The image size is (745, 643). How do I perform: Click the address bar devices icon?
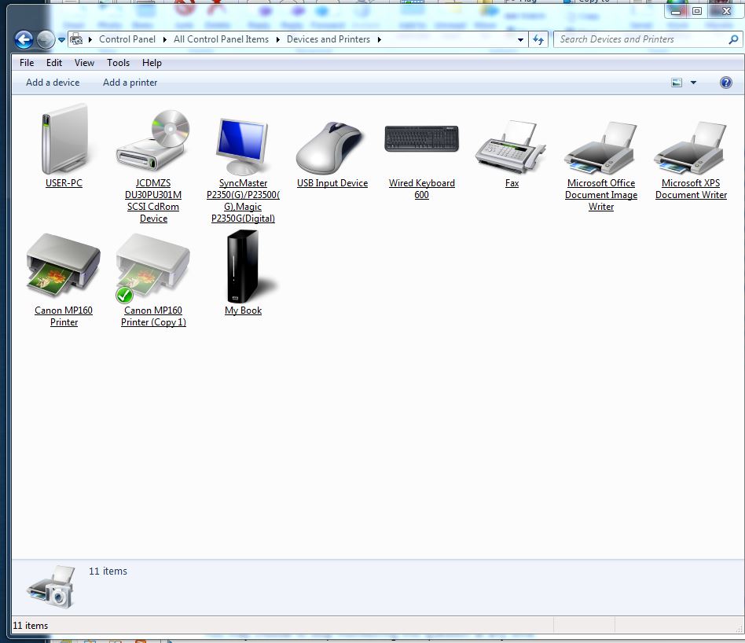[x=76, y=39]
